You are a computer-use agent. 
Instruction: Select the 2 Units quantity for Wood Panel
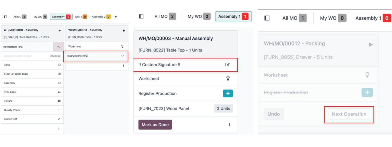tap(223, 108)
